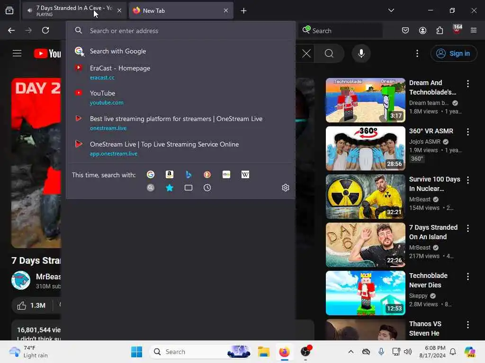
Task: Search only in History clock icon
Action: click(207, 188)
